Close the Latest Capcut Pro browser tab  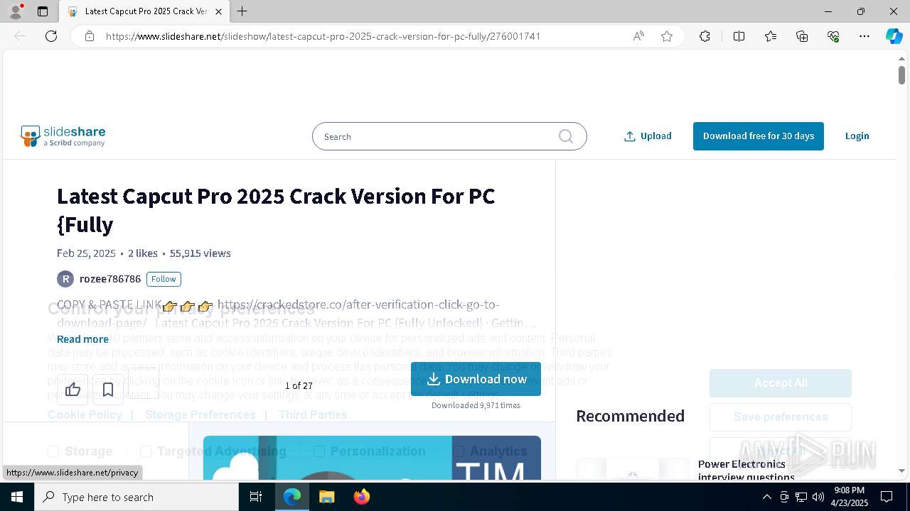tap(219, 11)
